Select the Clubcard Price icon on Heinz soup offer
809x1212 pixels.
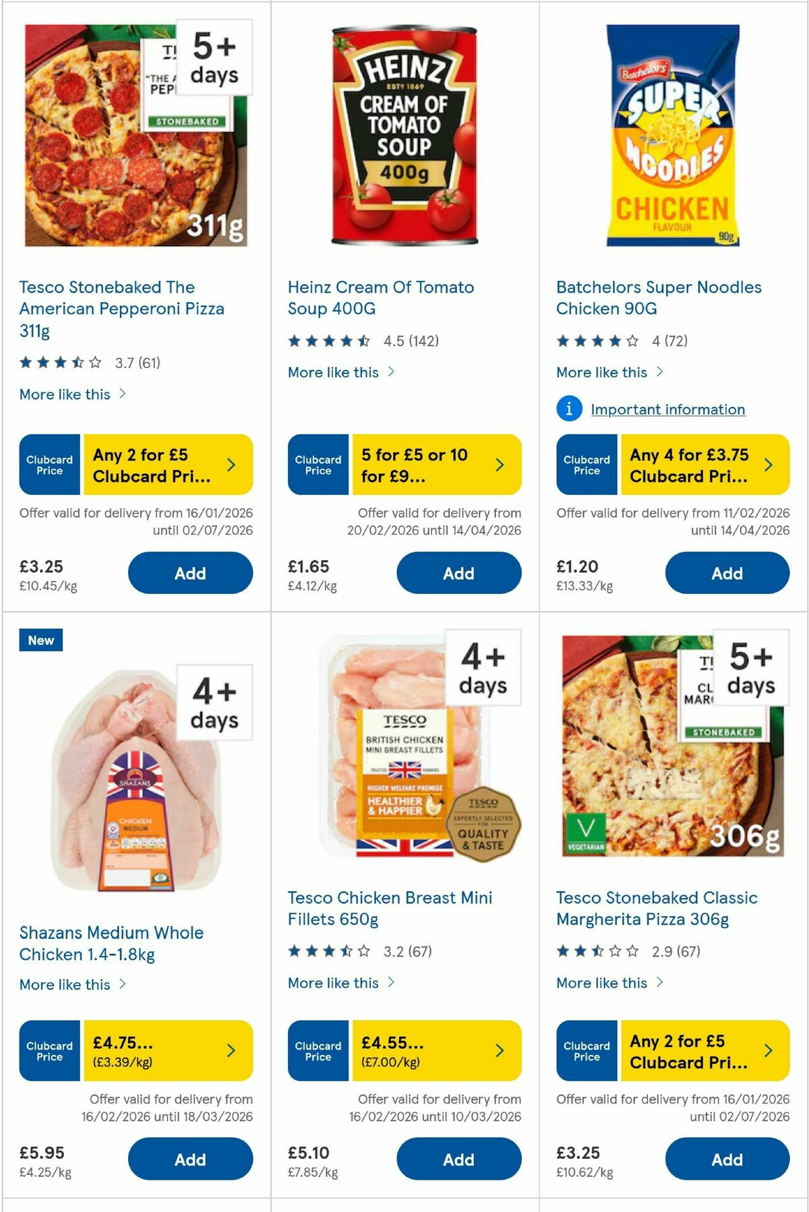pos(318,464)
